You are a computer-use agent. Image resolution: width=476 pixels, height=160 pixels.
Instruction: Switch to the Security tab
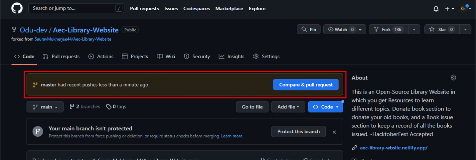coord(197,57)
